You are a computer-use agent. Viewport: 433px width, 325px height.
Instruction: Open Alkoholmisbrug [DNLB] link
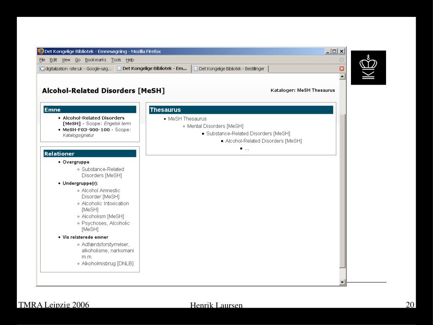107,264
